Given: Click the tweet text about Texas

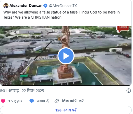Looking at the screenshot, I should [x=62, y=15].
